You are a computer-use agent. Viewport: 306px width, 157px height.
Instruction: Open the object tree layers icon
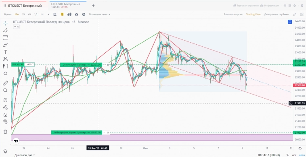pos(6,151)
